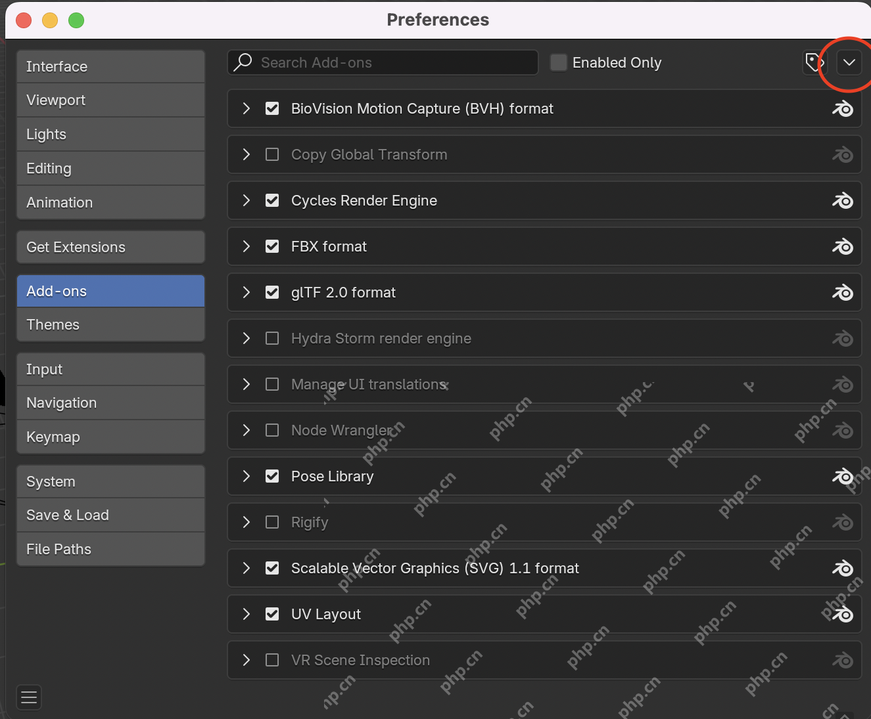This screenshot has height=719, width=871.
Task: Expand the Hydra Storm render engine details
Action: pos(247,338)
